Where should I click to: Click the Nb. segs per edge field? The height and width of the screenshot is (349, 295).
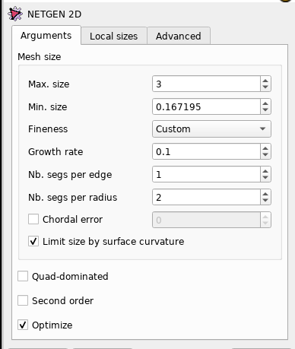point(206,174)
